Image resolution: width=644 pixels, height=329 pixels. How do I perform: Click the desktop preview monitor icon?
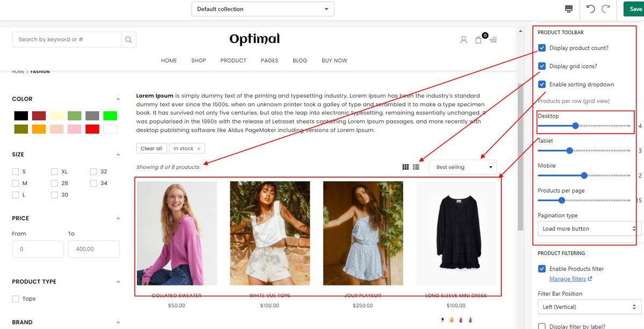pos(569,9)
